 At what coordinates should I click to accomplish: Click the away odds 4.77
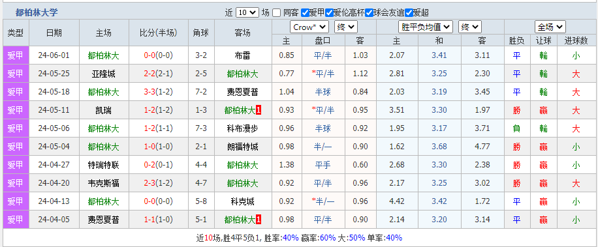(482, 147)
